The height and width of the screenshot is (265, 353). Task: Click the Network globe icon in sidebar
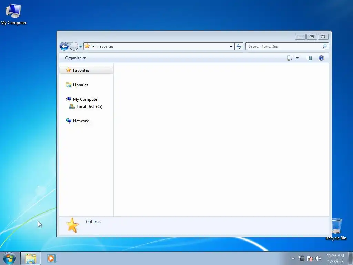click(x=69, y=121)
